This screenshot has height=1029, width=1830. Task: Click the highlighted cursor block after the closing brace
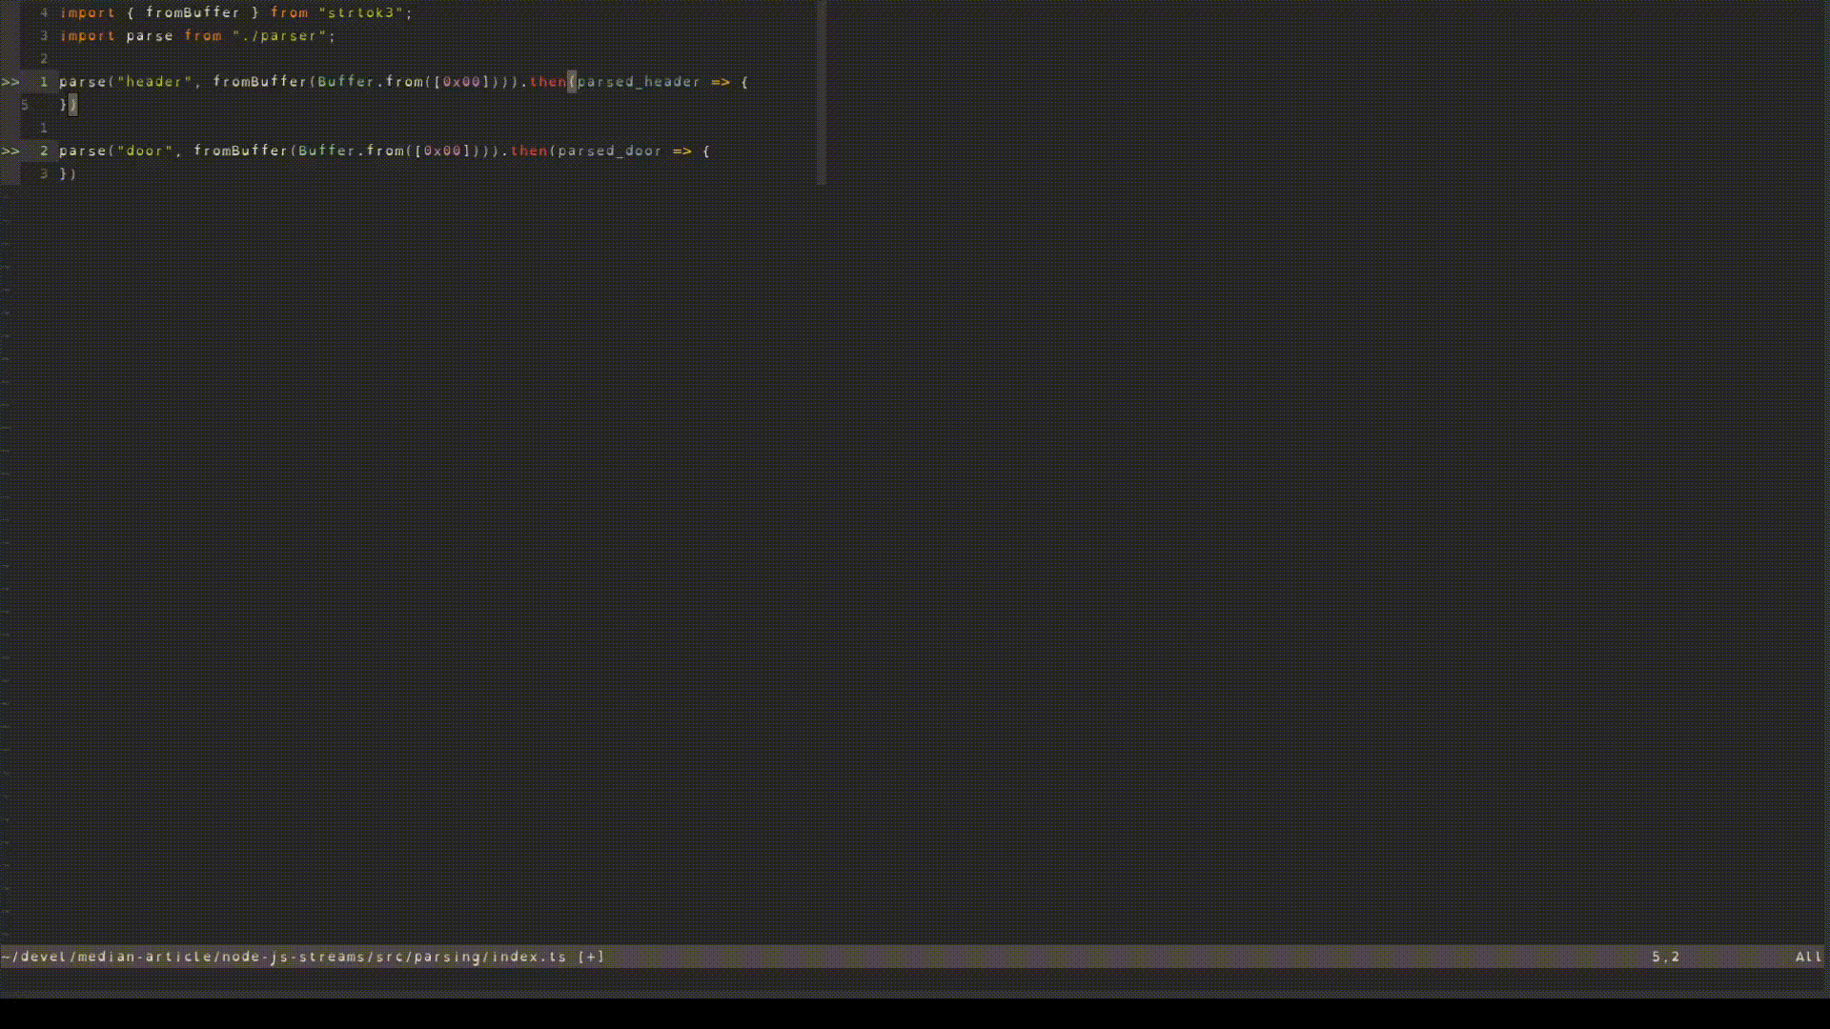(x=73, y=105)
